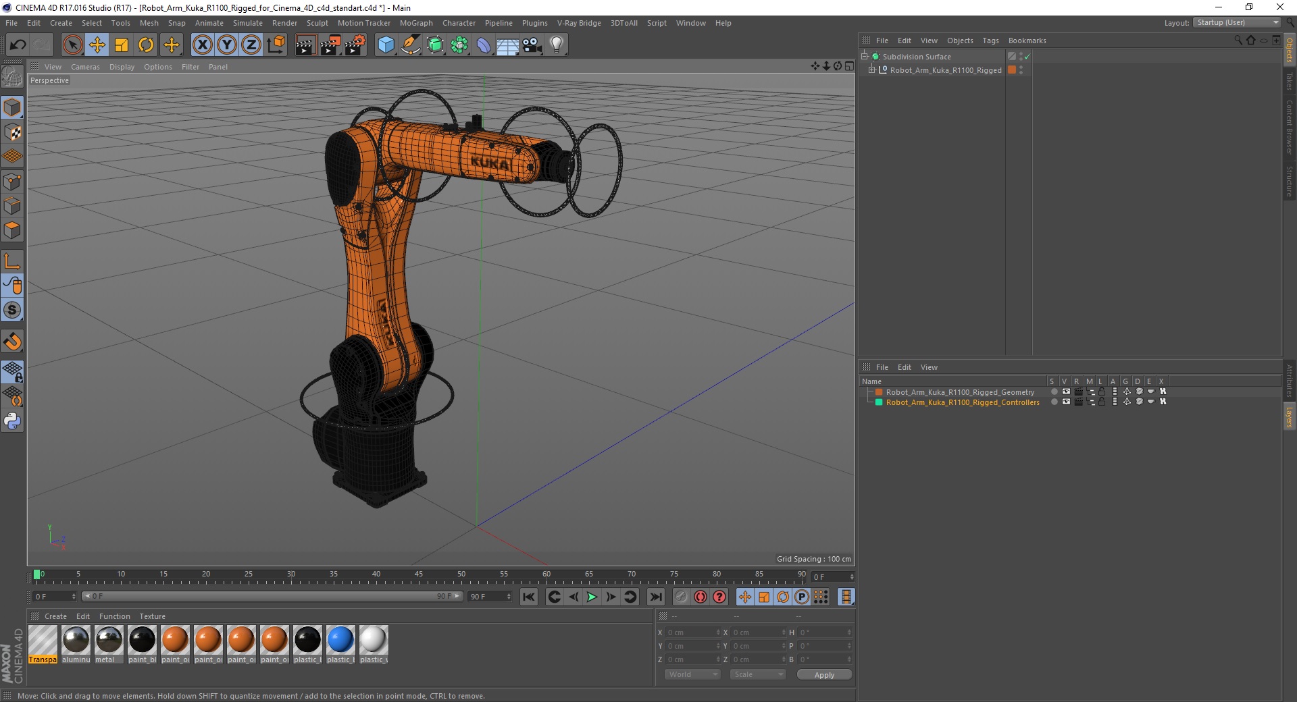Open Render to Picture Viewer
This screenshot has height=702, width=1297.
point(330,45)
